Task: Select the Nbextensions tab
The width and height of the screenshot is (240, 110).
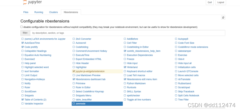Action: point(71,12)
